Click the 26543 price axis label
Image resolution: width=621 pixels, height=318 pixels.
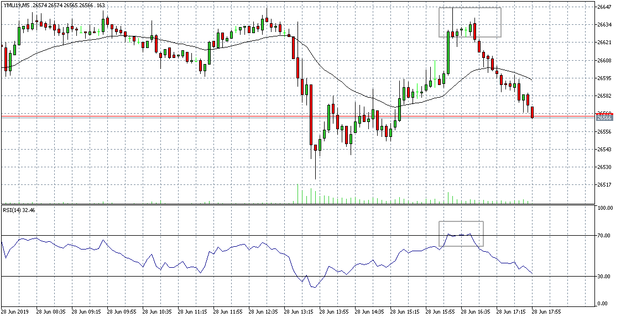point(604,150)
